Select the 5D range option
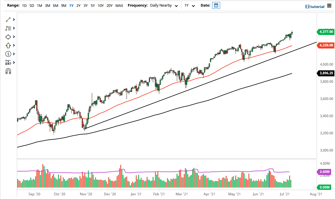 [31, 5]
